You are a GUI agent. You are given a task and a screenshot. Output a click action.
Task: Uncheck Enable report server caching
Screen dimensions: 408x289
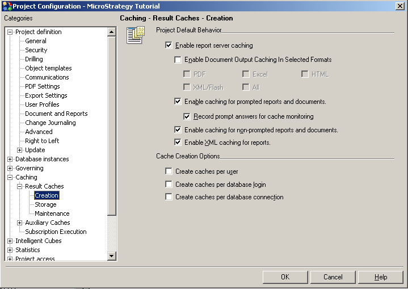[x=169, y=45]
